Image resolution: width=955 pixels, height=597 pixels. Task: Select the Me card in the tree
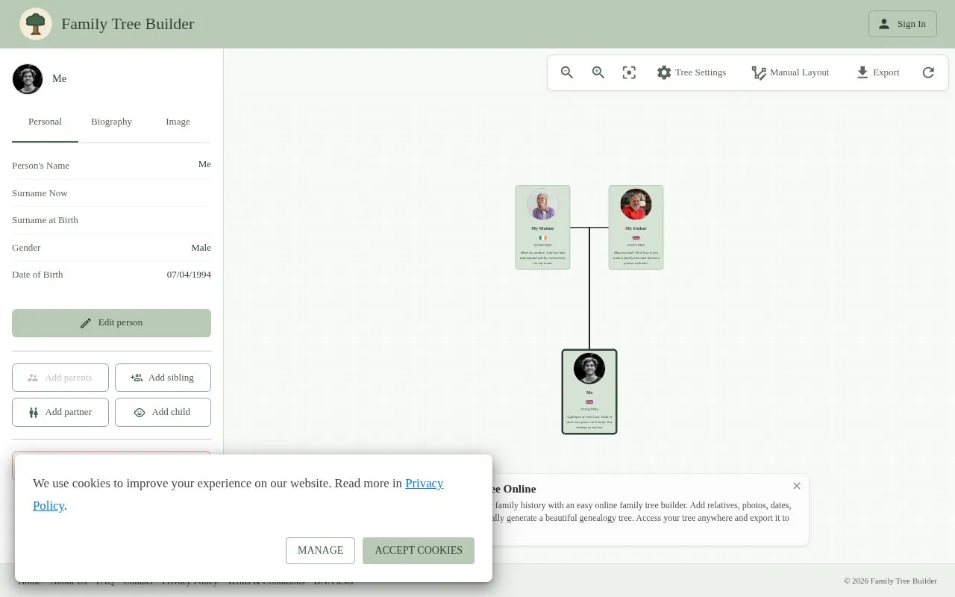(x=589, y=392)
